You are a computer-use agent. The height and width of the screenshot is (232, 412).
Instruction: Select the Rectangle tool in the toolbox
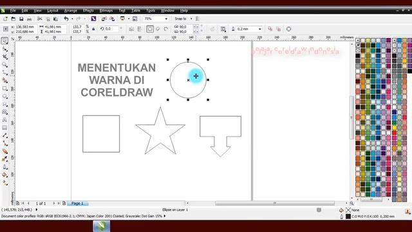pos(5,88)
